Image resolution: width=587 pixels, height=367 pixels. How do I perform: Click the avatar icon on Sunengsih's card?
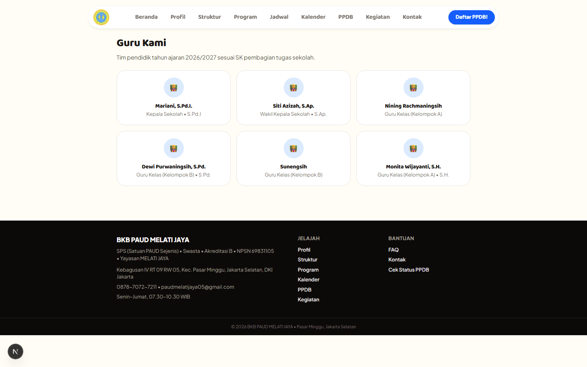pyautogui.click(x=293, y=148)
